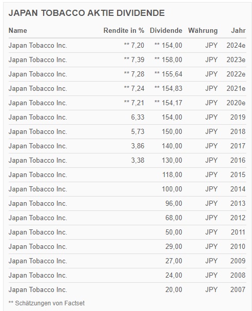The image size is (252, 311).
Task: Select the yield value '** 7,28'
Action: pyautogui.click(x=134, y=74)
